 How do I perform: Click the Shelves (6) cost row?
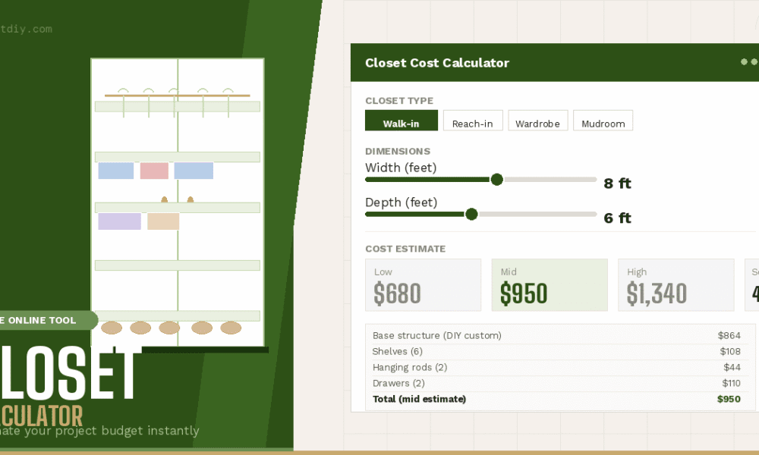pos(554,351)
